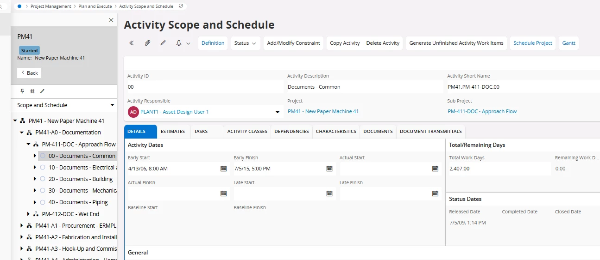The width and height of the screenshot is (600, 260).
Task: Click Activity Description input field
Action: 364,87
